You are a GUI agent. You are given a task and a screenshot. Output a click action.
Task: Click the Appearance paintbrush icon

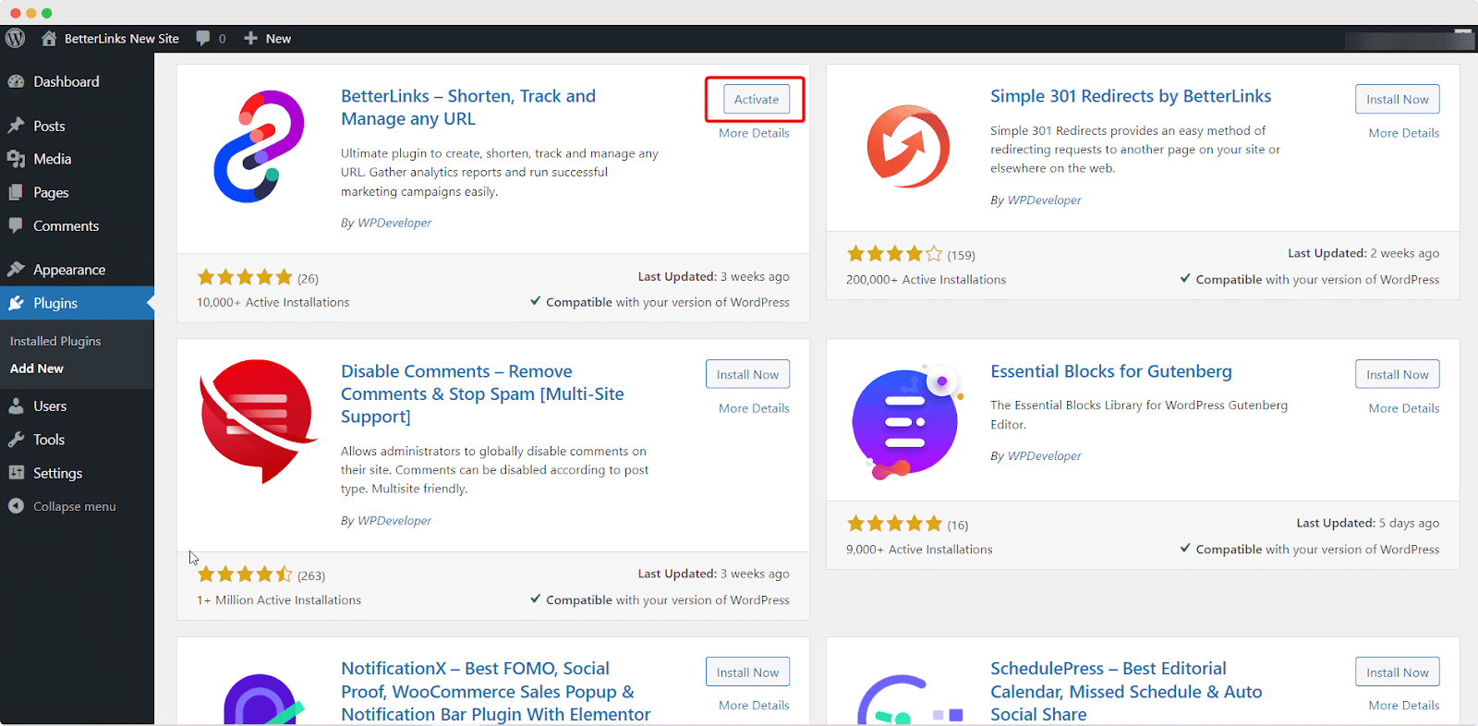[x=16, y=270]
